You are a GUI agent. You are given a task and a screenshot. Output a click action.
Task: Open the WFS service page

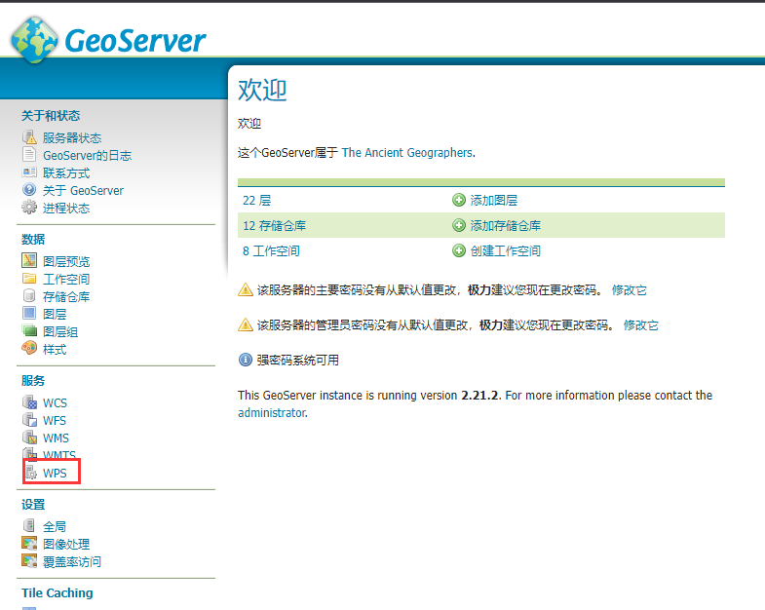[55, 421]
